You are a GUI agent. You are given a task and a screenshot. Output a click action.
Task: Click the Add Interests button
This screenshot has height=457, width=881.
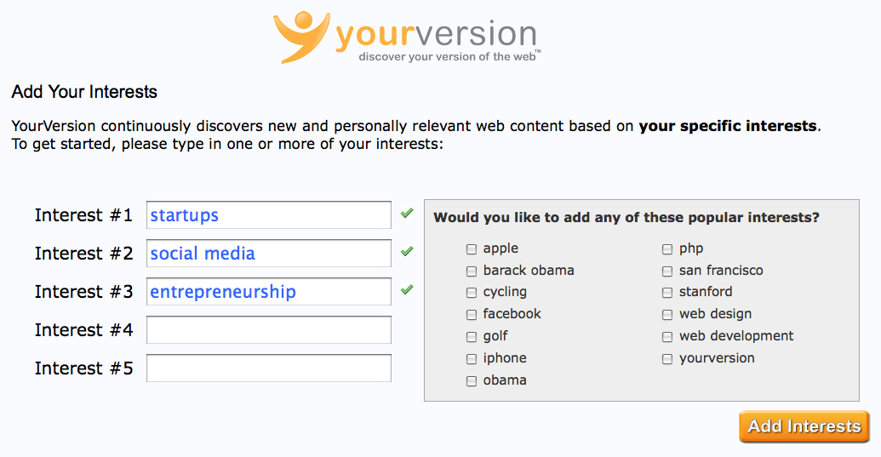804,426
